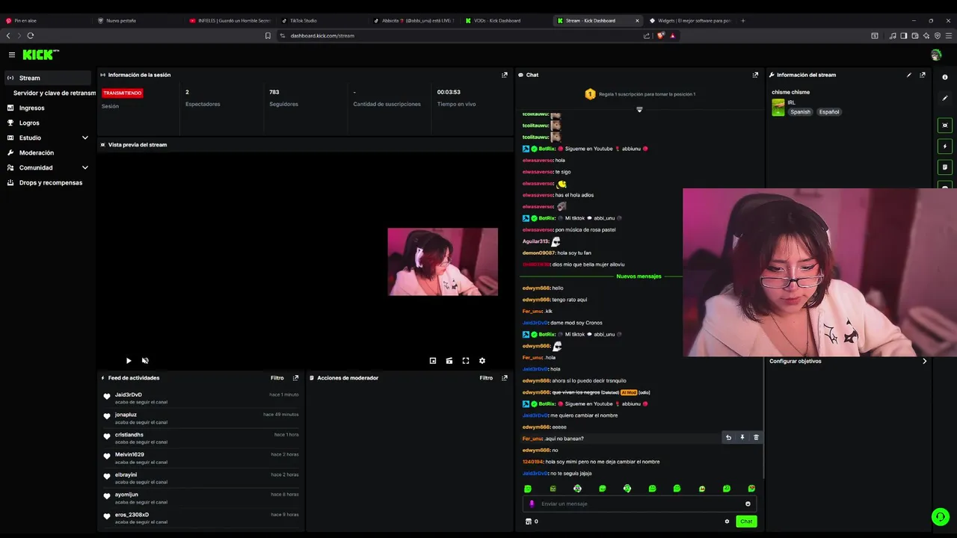Image resolution: width=957 pixels, height=538 pixels.
Task: Click the Enviar un mensaje input field
Action: tap(639, 504)
